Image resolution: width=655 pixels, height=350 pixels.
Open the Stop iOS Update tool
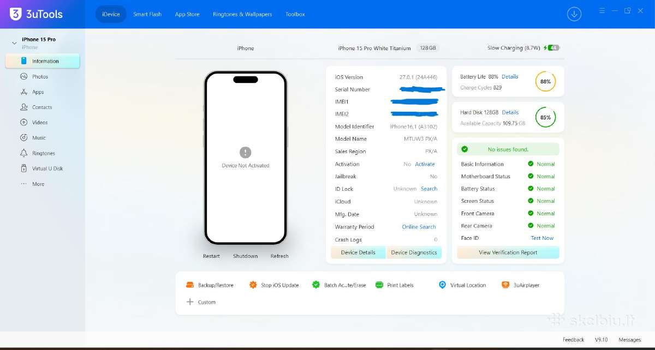[274, 285]
